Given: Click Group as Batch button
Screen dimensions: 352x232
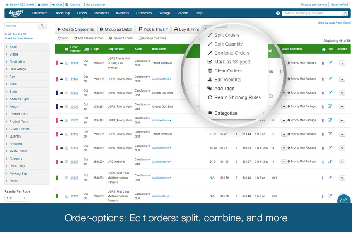Looking at the screenshot, I should coord(116,29).
